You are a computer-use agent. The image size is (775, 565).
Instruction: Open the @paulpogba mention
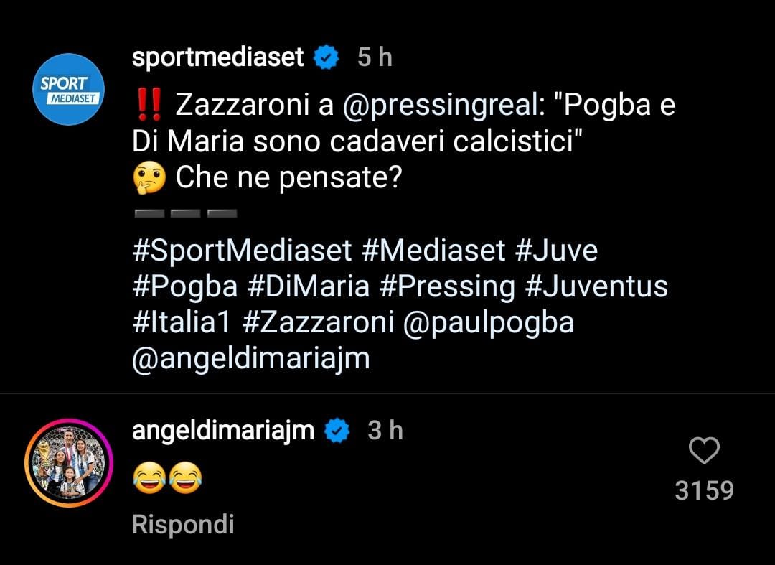[489, 322]
